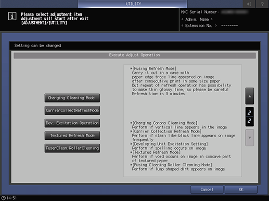Image resolution: width=269 pixels, height=201 pixels.
Task: Click [Fusing Cleaning Roller Cleaning Mode] description
Action: coord(171,165)
